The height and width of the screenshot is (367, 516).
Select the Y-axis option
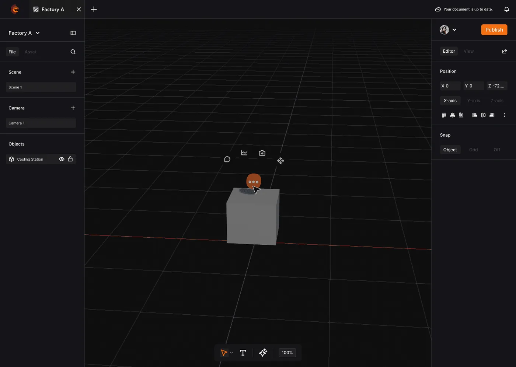474,101
